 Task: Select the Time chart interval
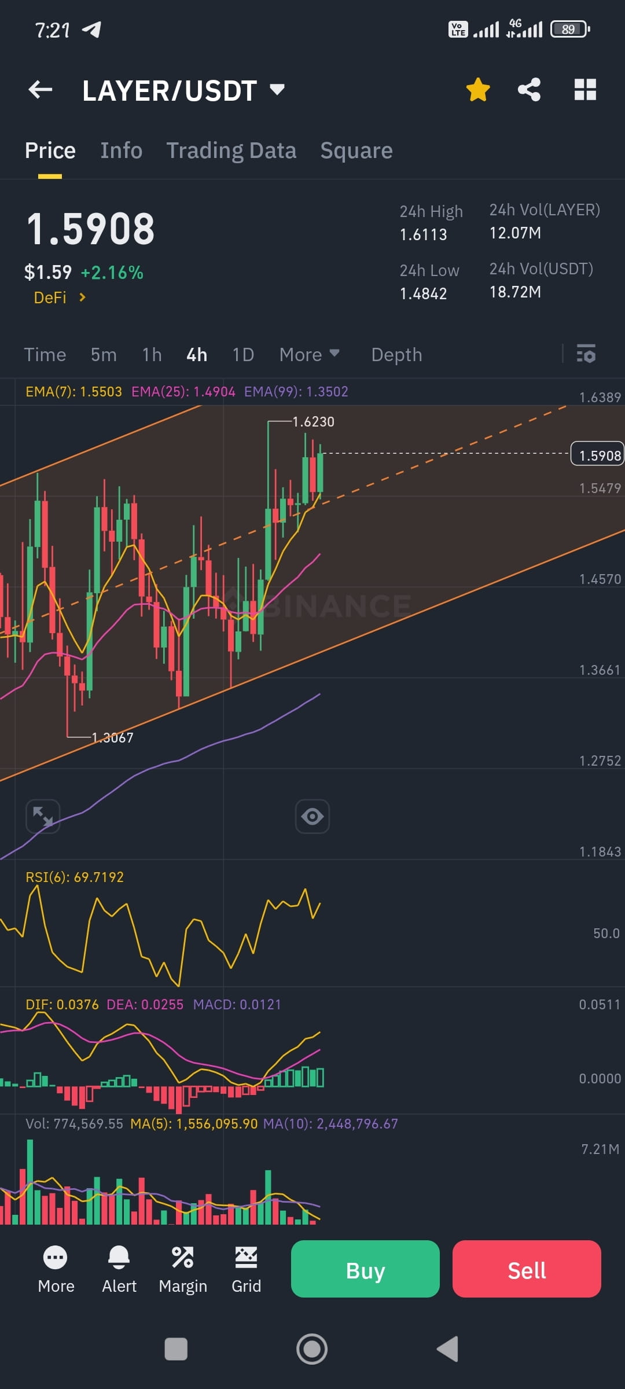click(45, 355)
